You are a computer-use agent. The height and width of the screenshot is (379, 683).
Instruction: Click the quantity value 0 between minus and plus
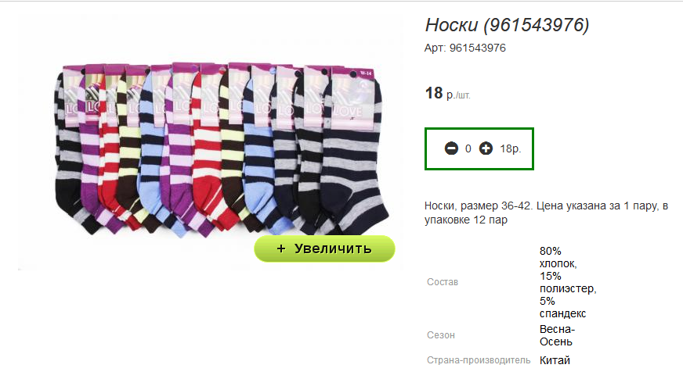click(468, 148)
